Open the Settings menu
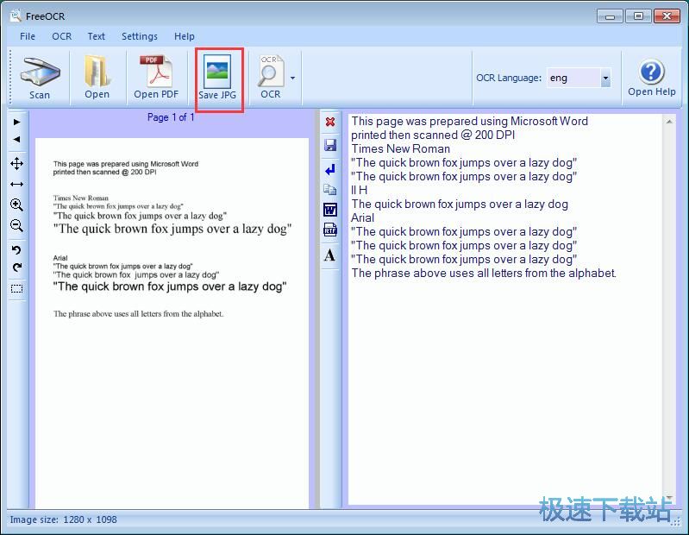689x535 pixels. (140, 36)
